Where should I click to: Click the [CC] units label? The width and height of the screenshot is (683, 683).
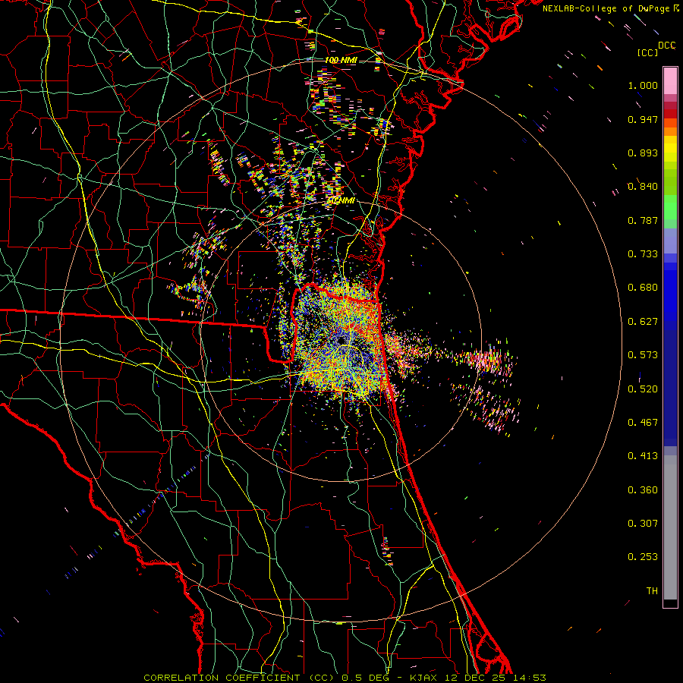pos(647,52)
